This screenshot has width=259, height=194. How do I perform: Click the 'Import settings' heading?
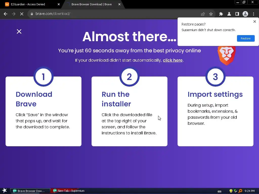(215, 95)
